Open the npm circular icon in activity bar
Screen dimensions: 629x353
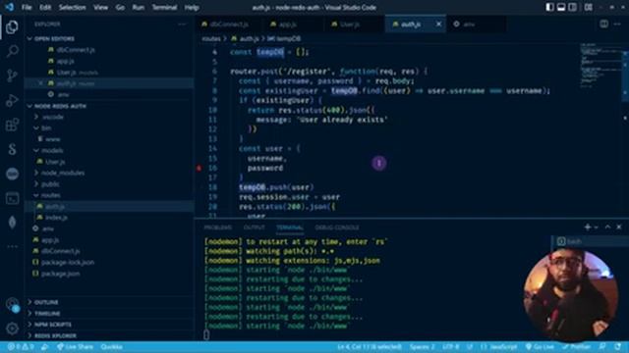tap(12, 174)
